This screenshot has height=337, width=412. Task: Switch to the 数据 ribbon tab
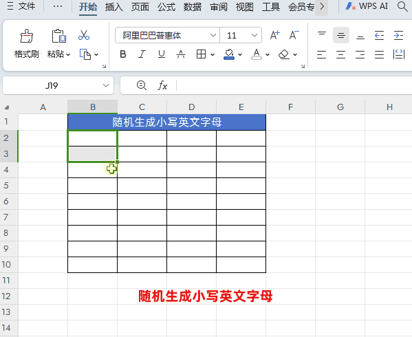tap(193, 7)
